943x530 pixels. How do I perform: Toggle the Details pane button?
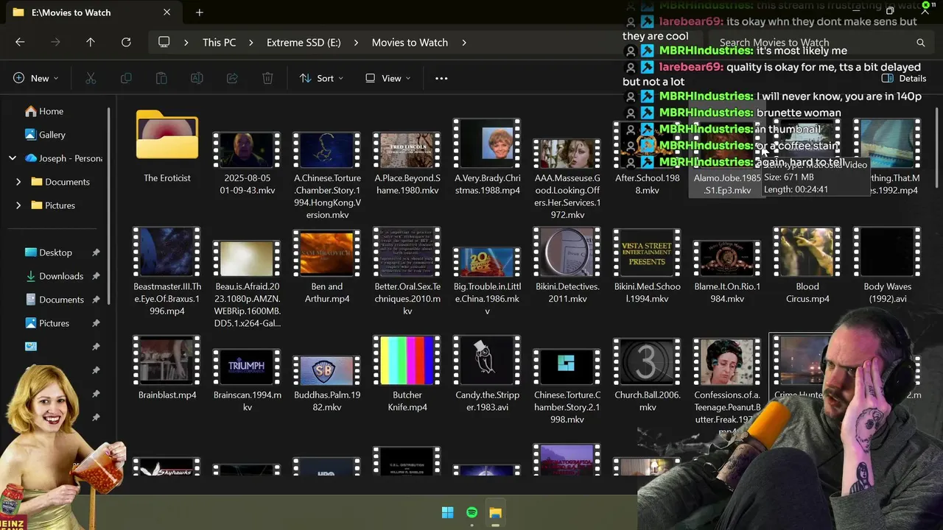[x=904, y=78]
